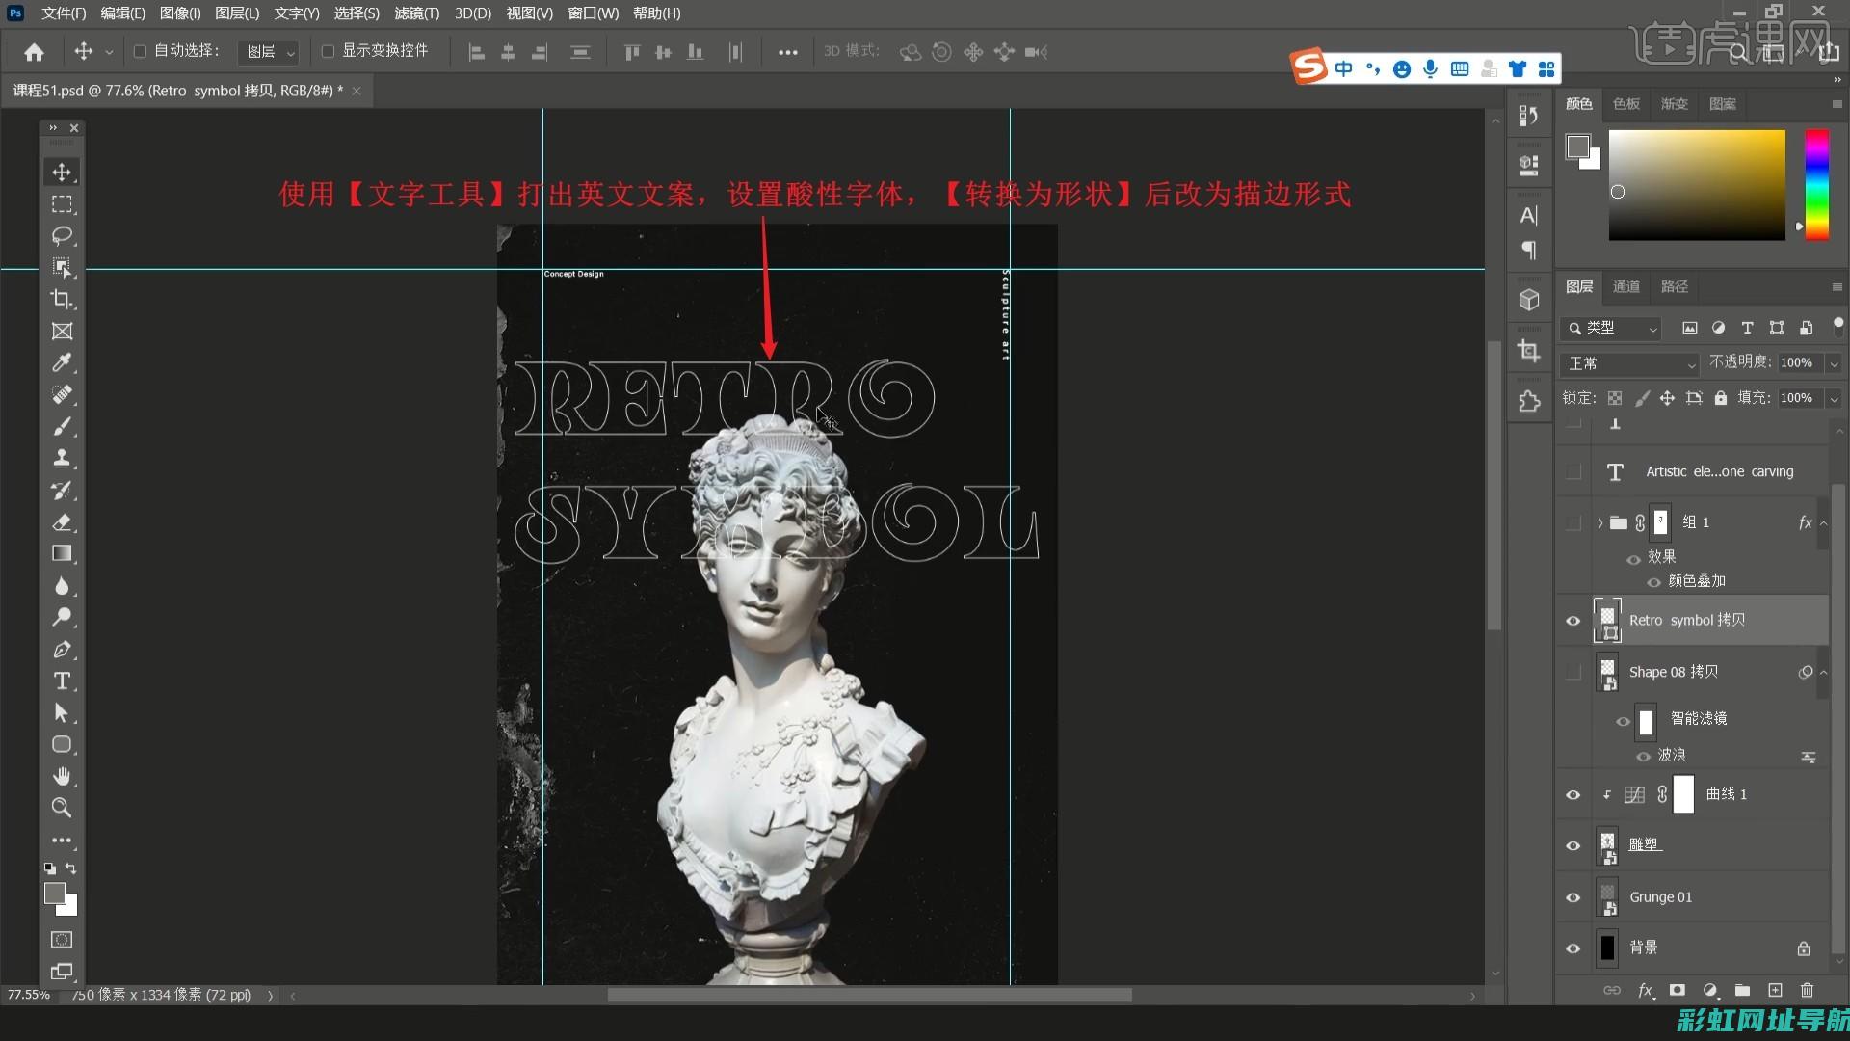Show the 组 1 group layer

(x=1573, y=522)
